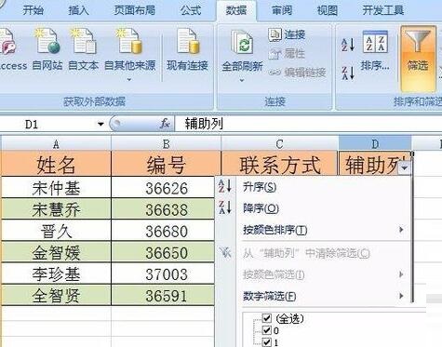The image size is (442, 347).
Task: Click header cell 编号
Action: tap(166, 164)
